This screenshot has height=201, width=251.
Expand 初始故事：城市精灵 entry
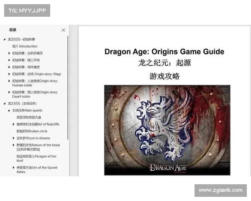[9, 67]
